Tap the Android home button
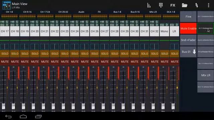 pos(23,116)
